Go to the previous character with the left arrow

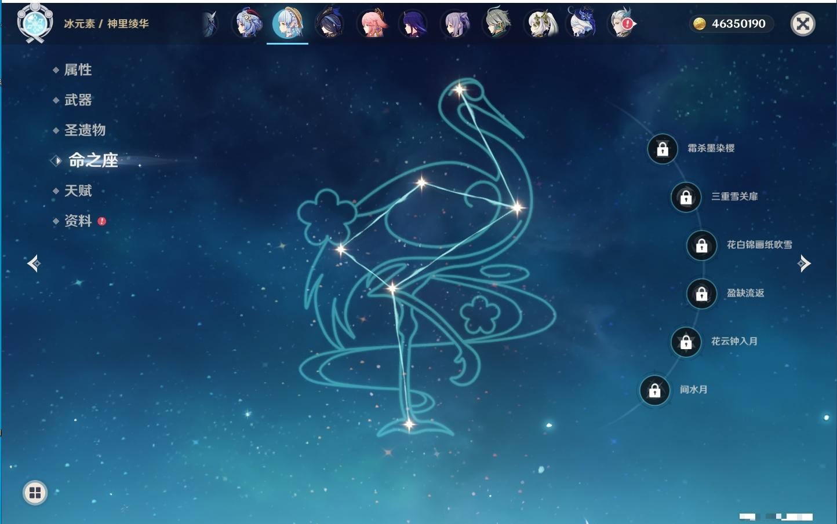coord(34,263)
